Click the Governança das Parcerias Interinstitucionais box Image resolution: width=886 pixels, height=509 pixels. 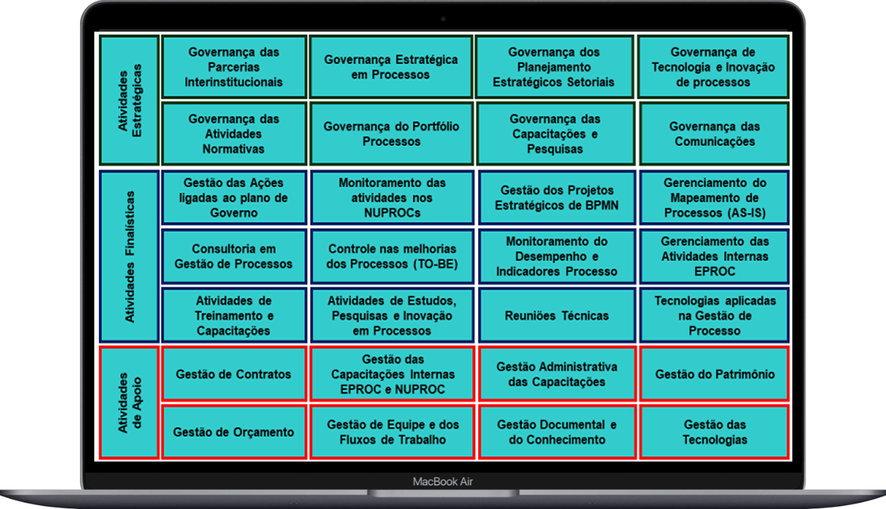pyautogui.click(x=234, y=67)
